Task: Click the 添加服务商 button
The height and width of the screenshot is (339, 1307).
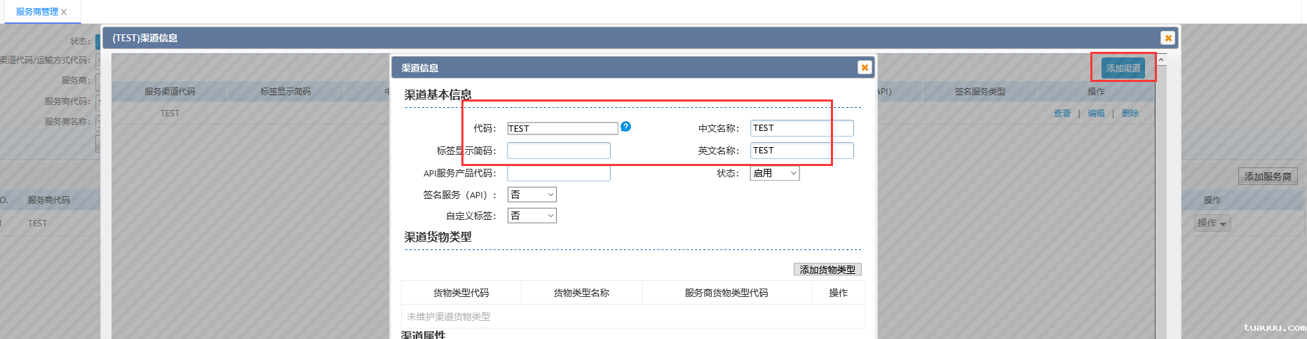Action: pyautogui.click(x=1268, y=177)
